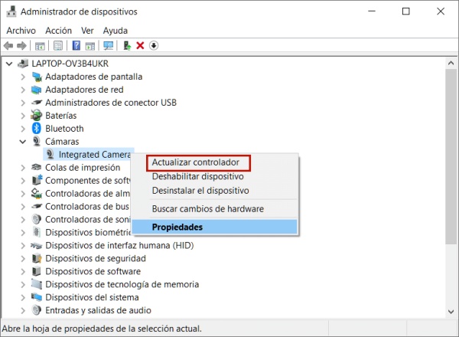
Task: Select the Dispositivos de software label
Action: tap(93, 271)
